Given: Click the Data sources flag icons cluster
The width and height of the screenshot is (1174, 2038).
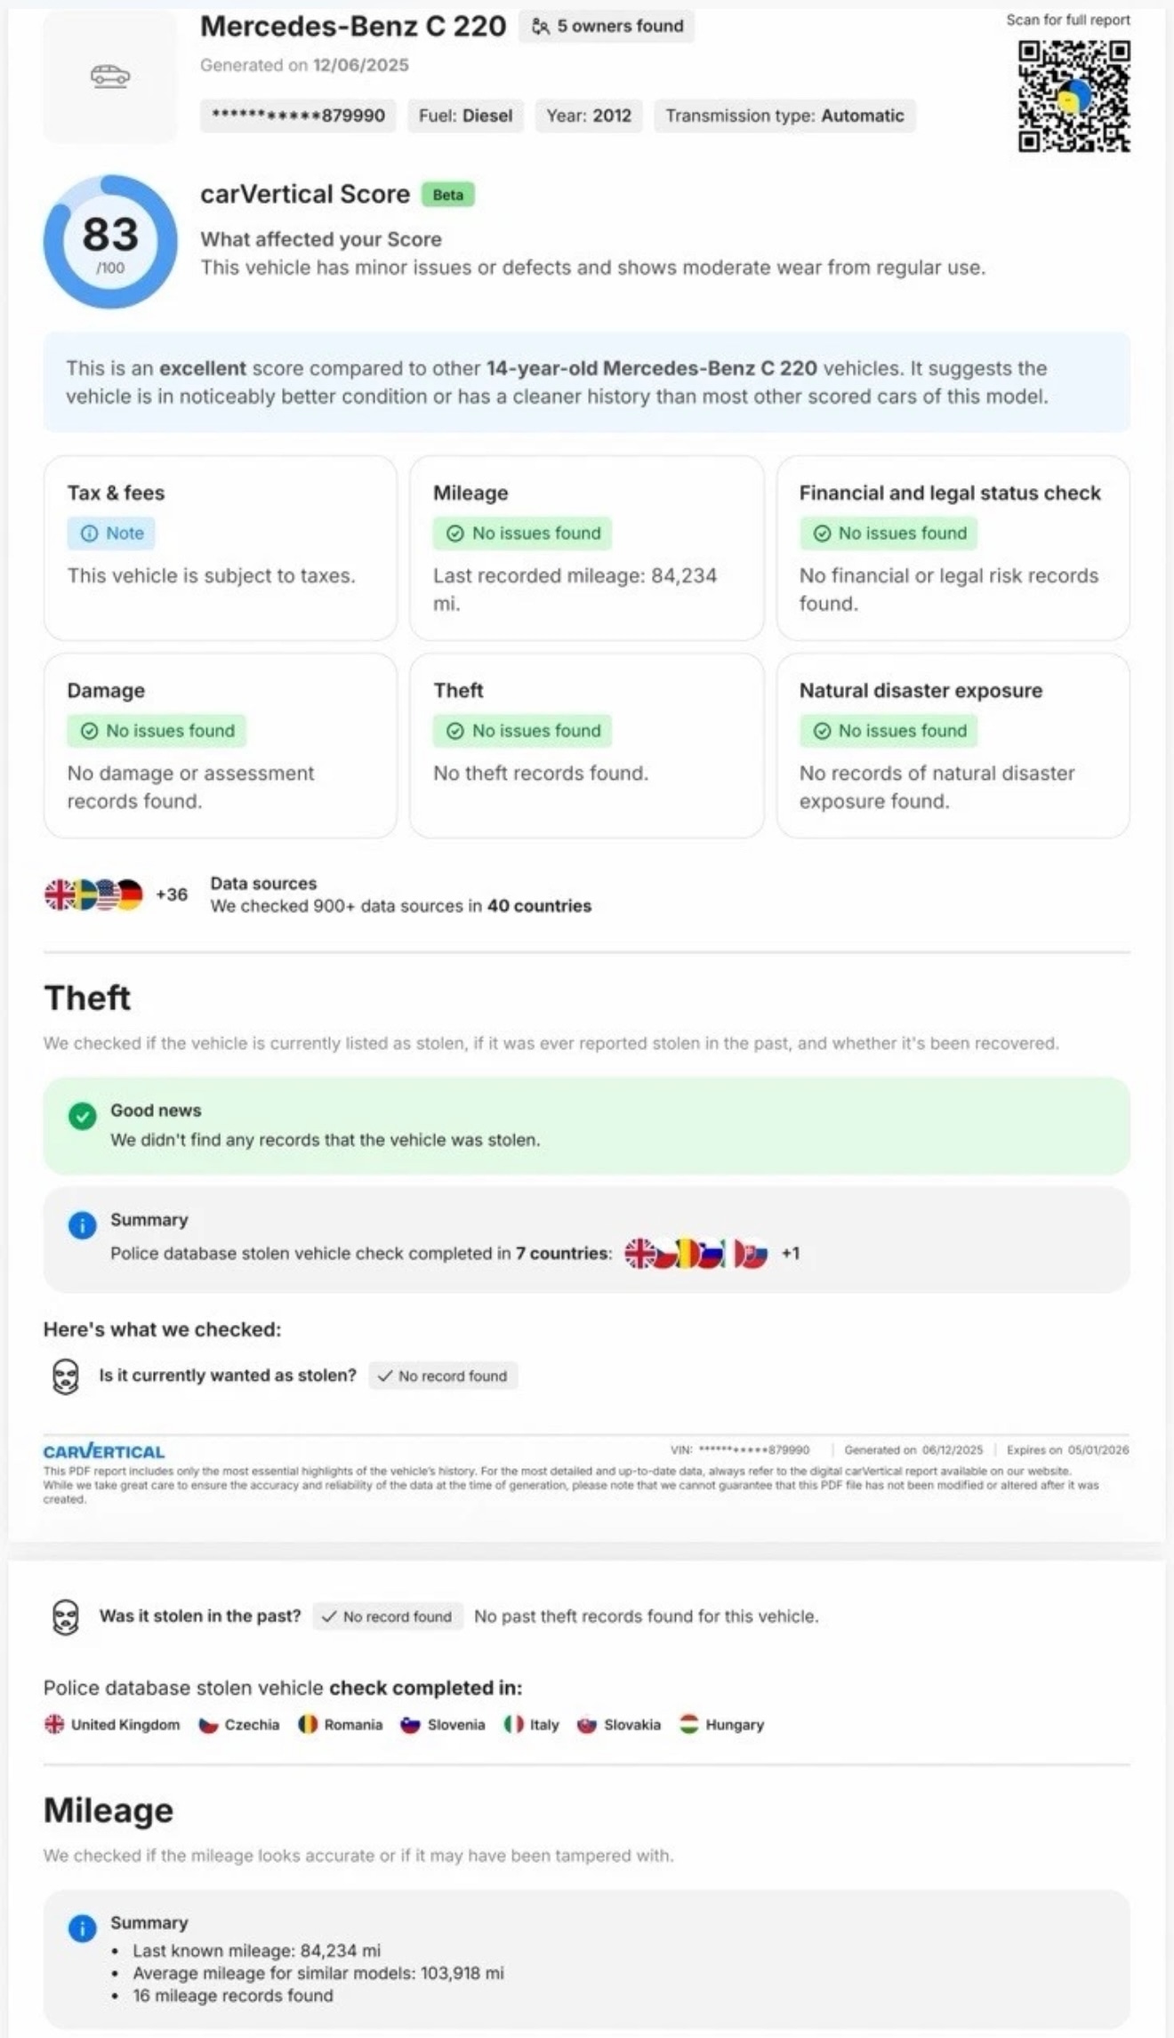Looking at the screenshot, I should 94,895.
